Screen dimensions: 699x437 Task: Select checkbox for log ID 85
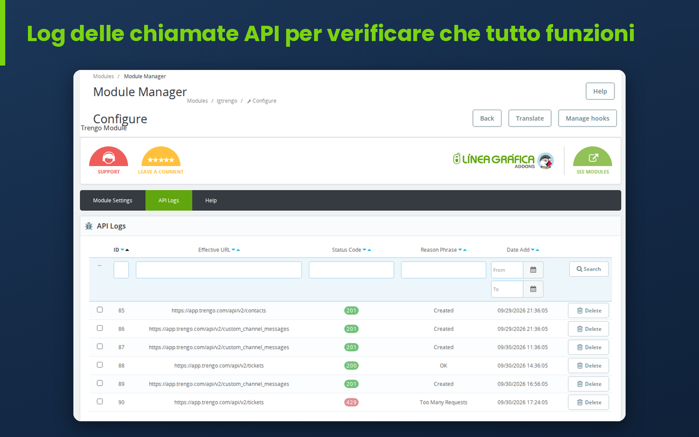point(100,310)
